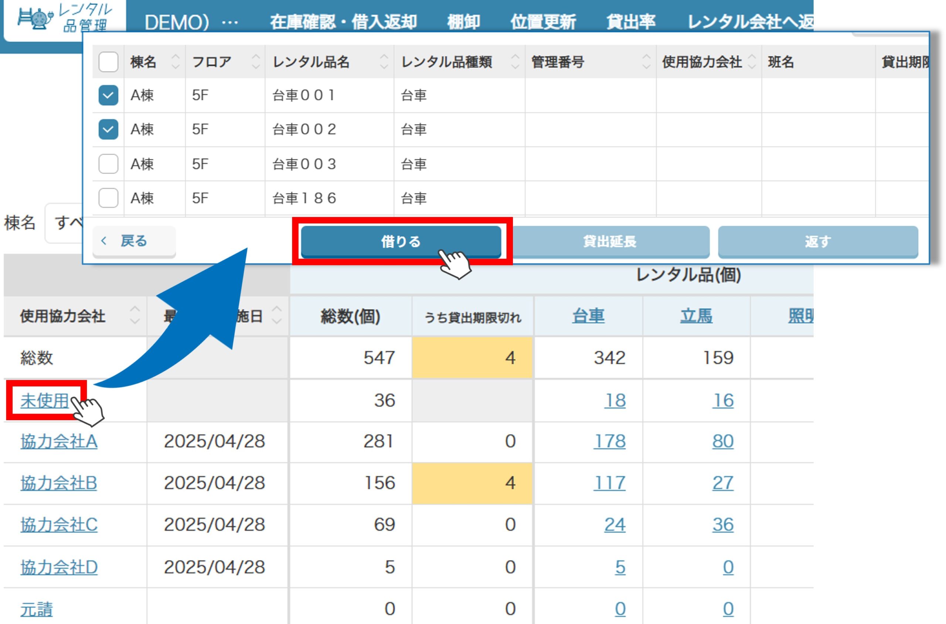Sort by フロア column arrows
Viewport: 946px width, 624px height.
click(x=256, y=62)
